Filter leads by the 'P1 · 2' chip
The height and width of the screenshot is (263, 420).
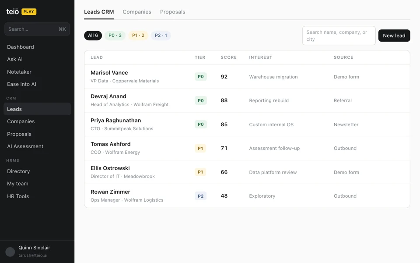(x=138, y=36)
